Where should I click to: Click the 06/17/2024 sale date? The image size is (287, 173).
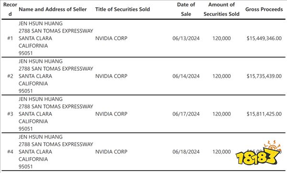point(186,114)
